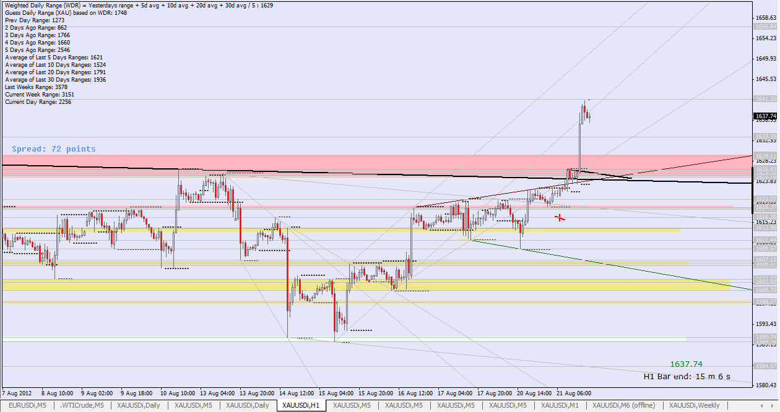
Task: Select the white support zone near 1590
Action: [344, 339]
